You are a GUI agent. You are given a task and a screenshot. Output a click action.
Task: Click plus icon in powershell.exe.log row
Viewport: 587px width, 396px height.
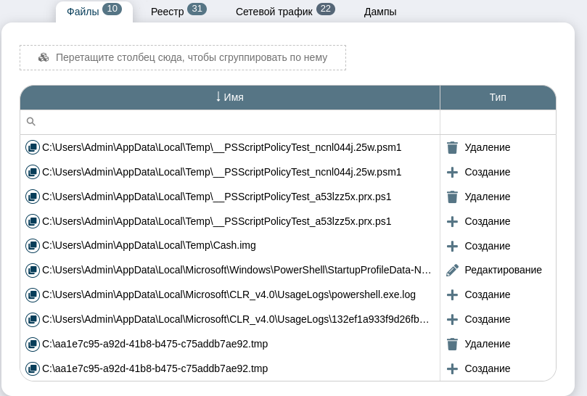point(452,295)
